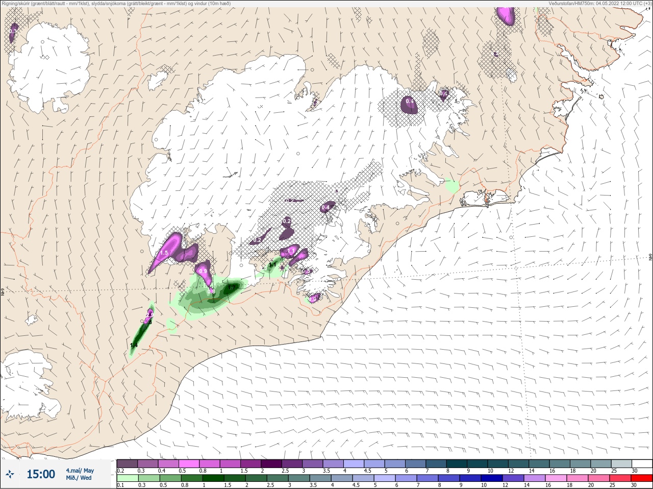The height and width of the screenshot is (489, 653).
Task: Pick bright red swatch ending lower legend row
Action: pyautogui.click(x=642, y=478)
